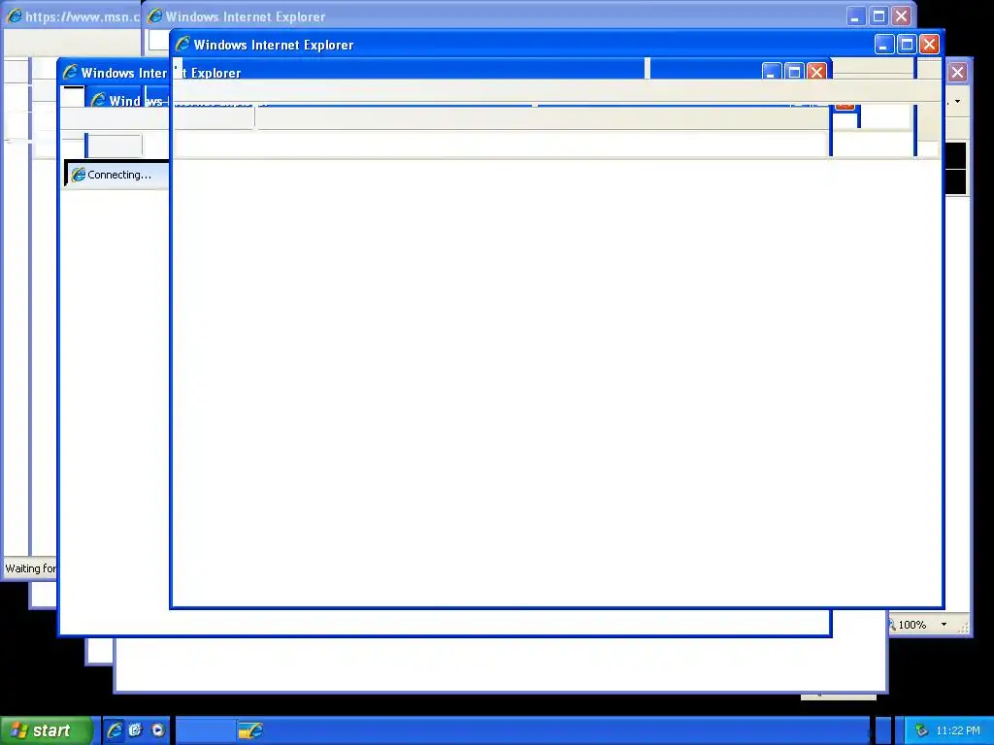
Task: Click the 11:22 PM taskbar clock
Action: pos(958,731)
